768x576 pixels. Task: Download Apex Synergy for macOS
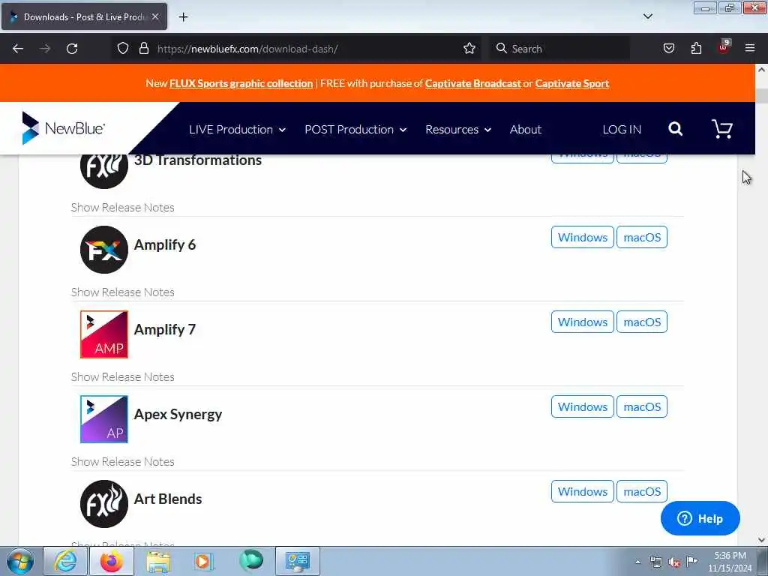[642, 406]
